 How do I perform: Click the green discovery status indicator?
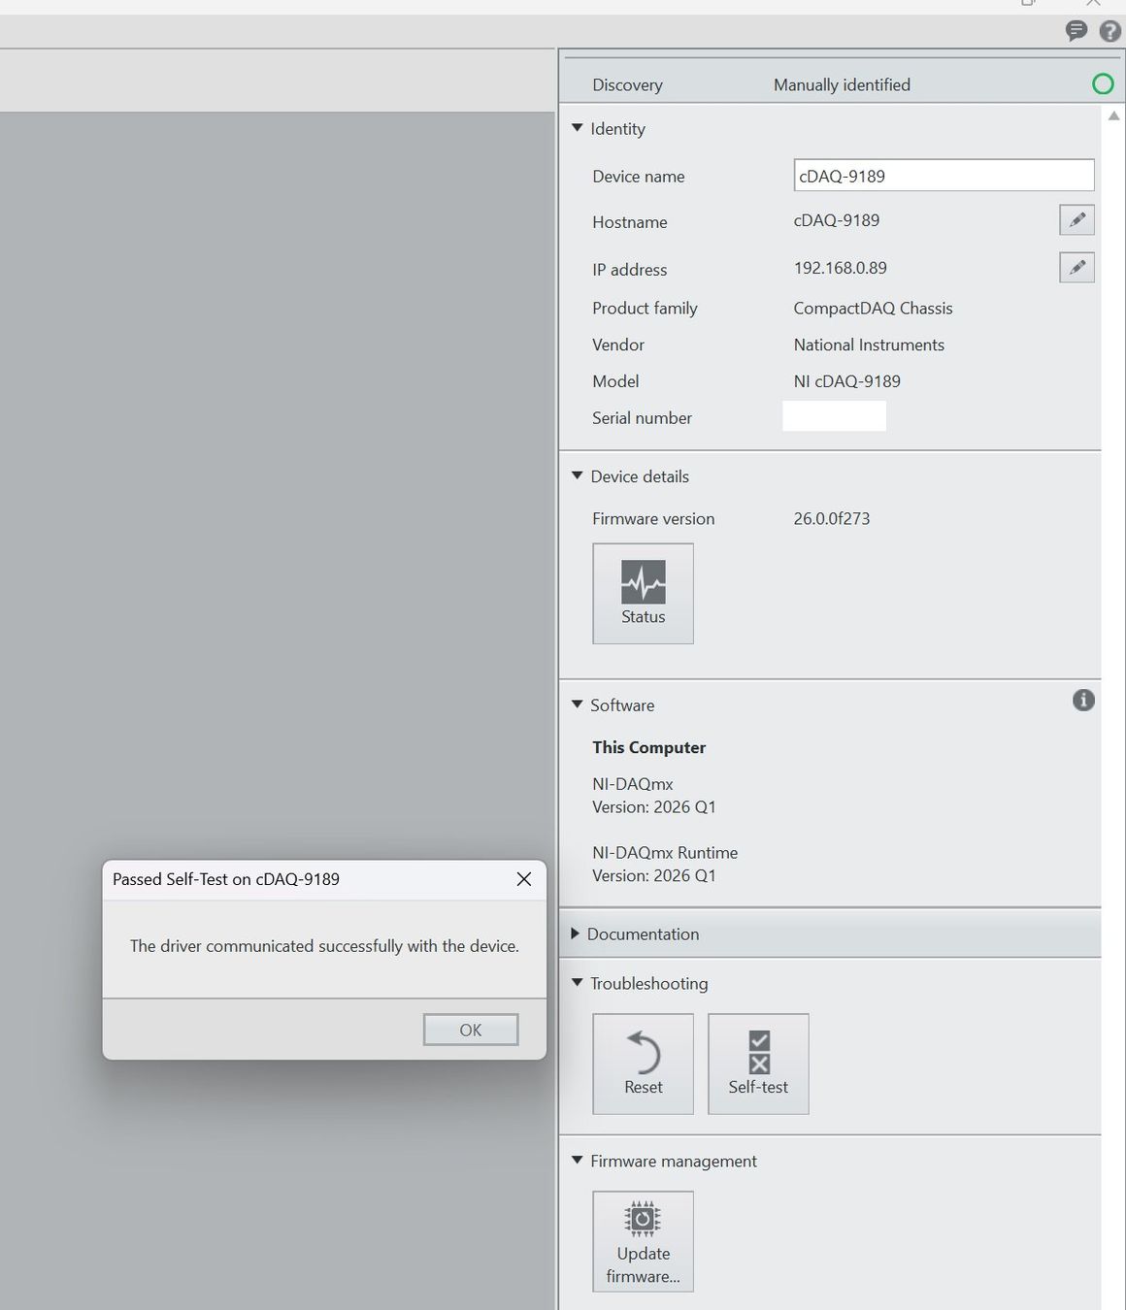point(1103,84)
